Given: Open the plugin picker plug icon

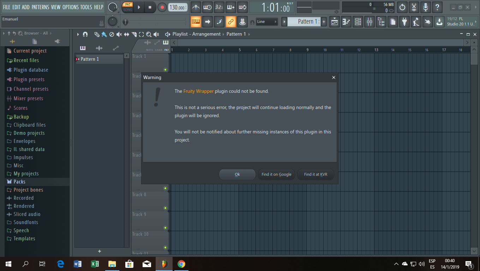Looking at the screenshot, I should pyautogui.click(x=404, y=22).
